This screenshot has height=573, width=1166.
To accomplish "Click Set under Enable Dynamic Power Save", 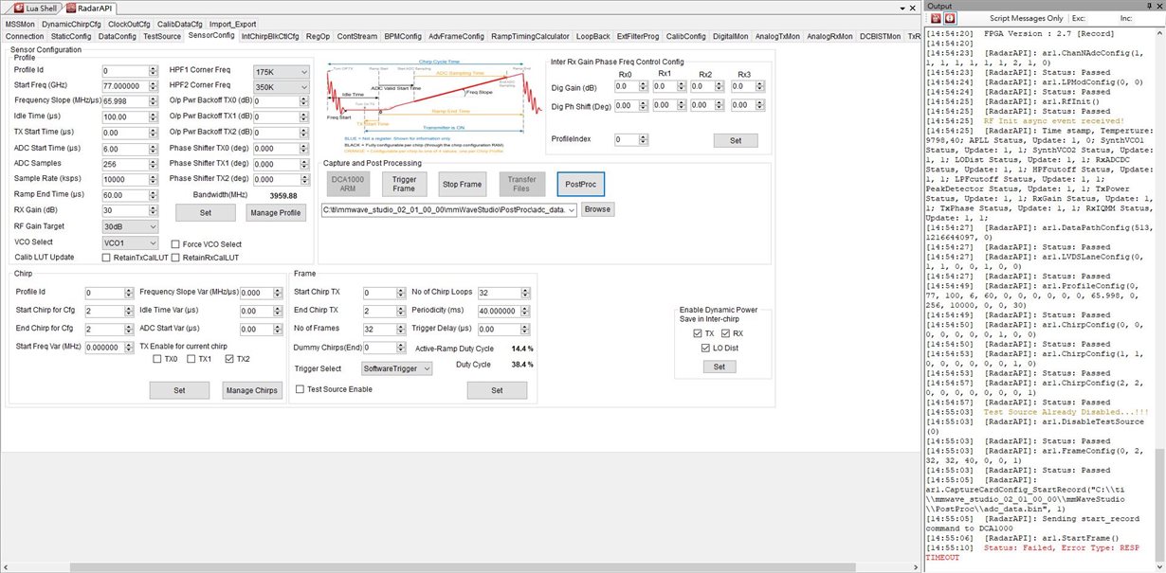I will (719, 367).
